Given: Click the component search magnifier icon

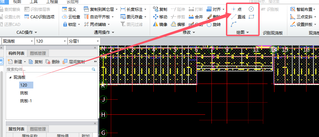Looking at the screenshot, I should [x=94, y=69].
